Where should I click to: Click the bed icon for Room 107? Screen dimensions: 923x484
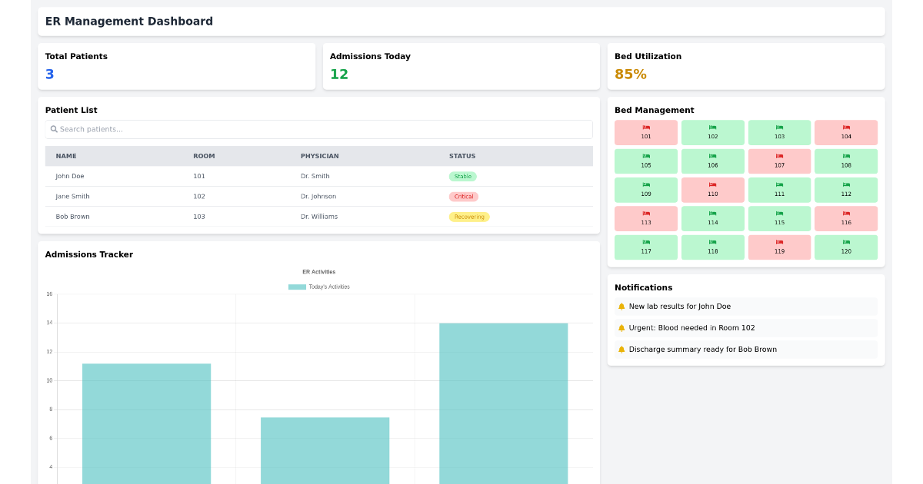coord(779,157)
